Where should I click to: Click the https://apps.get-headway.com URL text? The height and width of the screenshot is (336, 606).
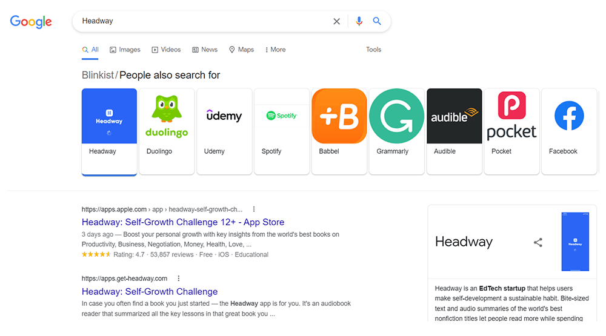(124, 278)
